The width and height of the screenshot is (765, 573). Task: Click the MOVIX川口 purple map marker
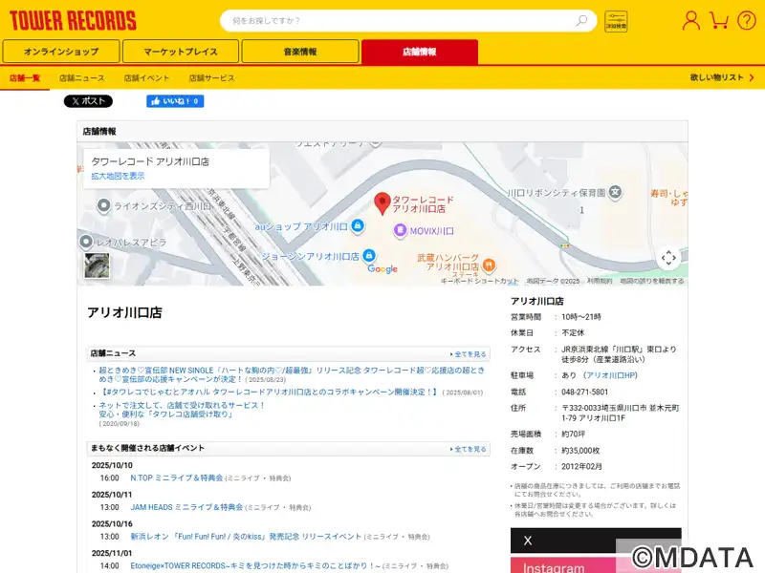tap(400, 230)
